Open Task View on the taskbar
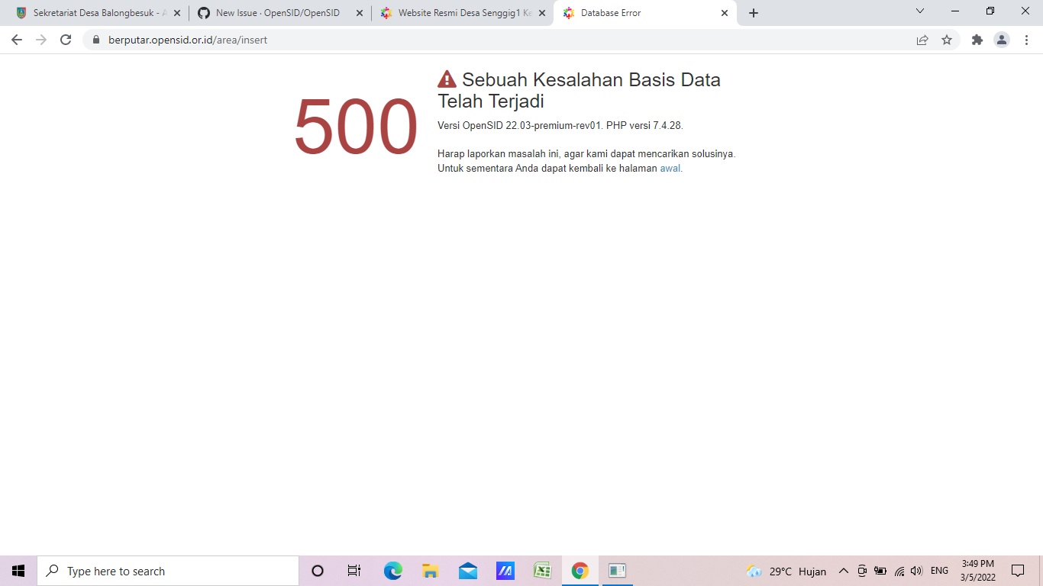Image resolution: width=1043 pixels, height=586 pixels. (x=354, y=571)
